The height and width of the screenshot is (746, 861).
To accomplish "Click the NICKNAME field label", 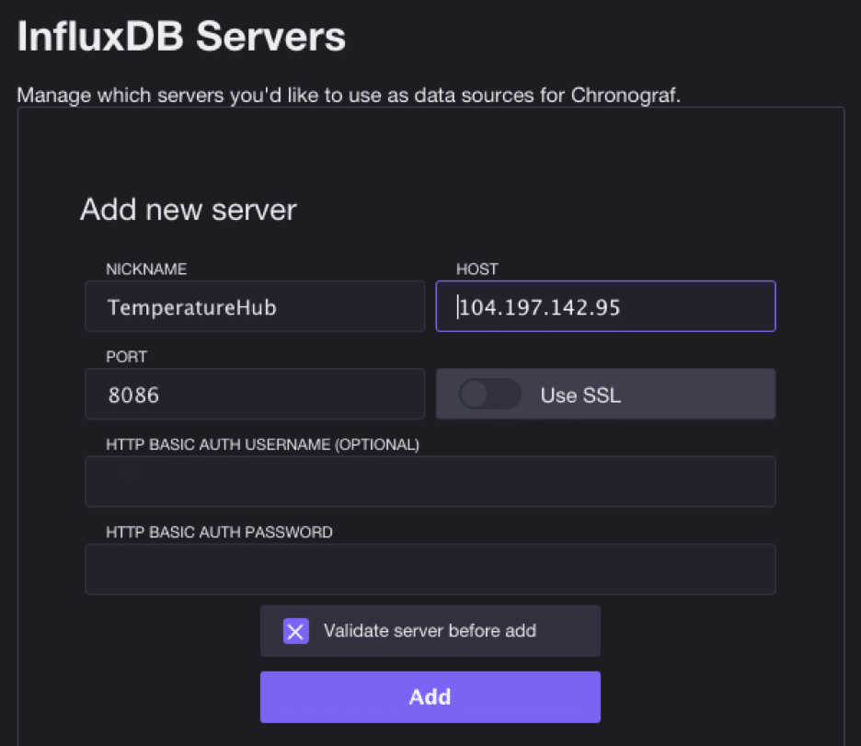I will (x=146, y=269).
